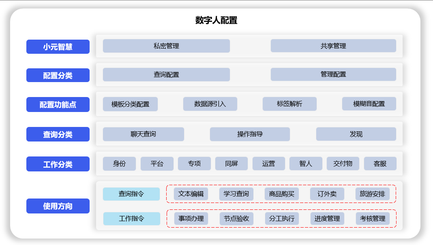Open the 私密管理 block
This screenshot has height=245, width=433.
point(166,46)
